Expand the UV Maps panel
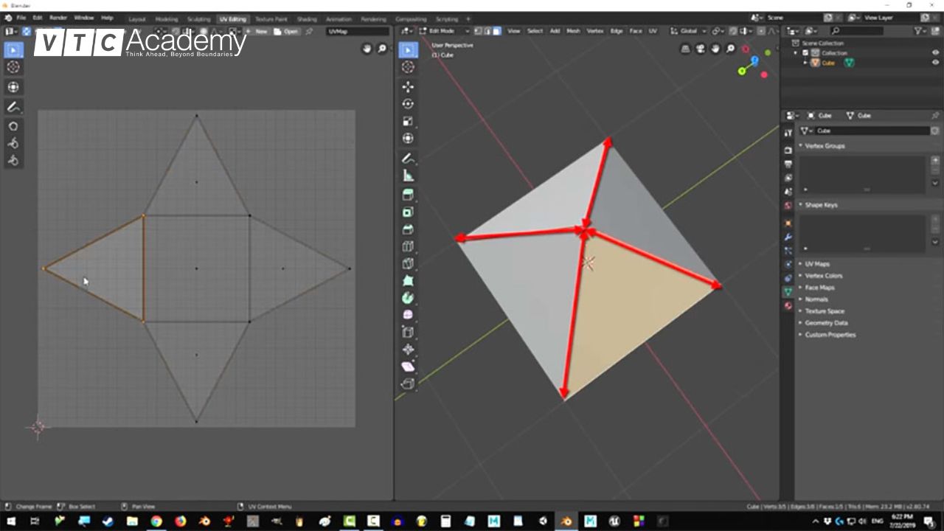This screenshot has height=531, width=944. tap(817, 264)
